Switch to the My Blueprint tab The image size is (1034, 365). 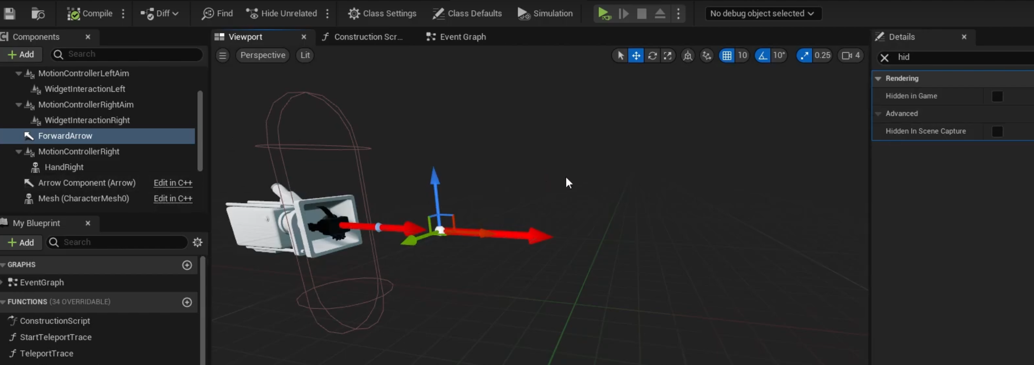pos(36,223)
